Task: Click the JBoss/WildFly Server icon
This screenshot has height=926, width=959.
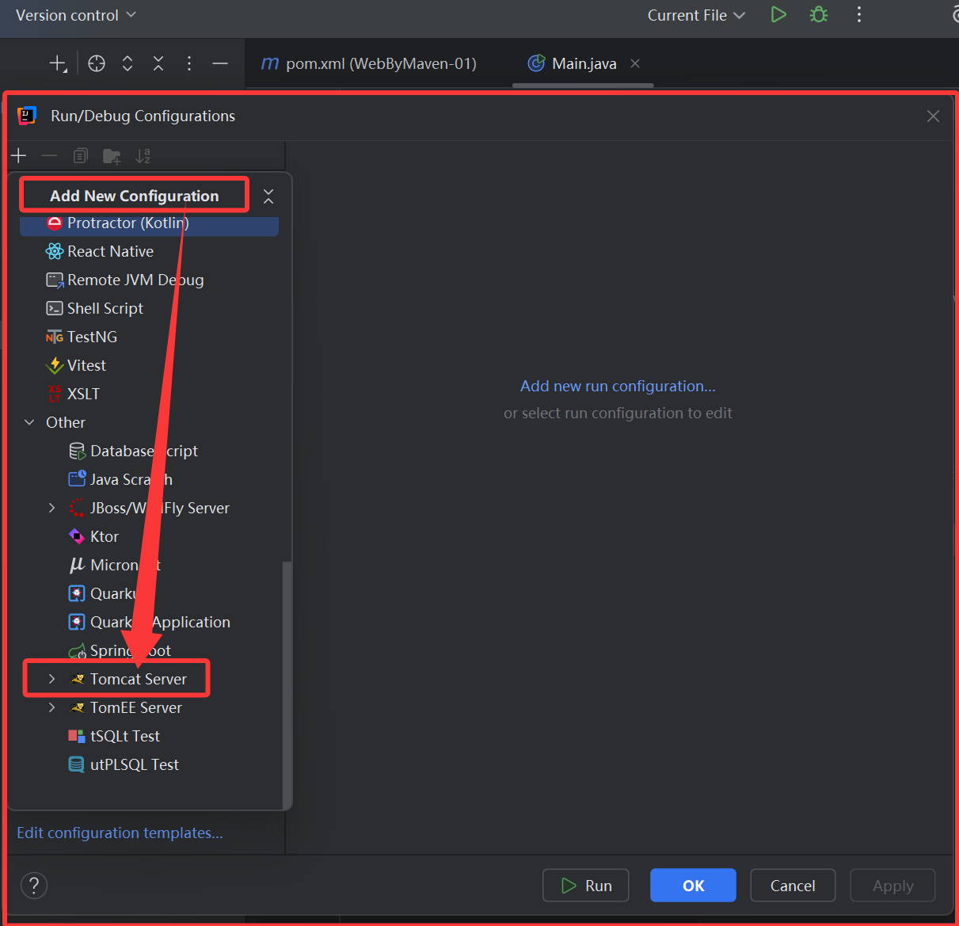Action: (77, 508)
